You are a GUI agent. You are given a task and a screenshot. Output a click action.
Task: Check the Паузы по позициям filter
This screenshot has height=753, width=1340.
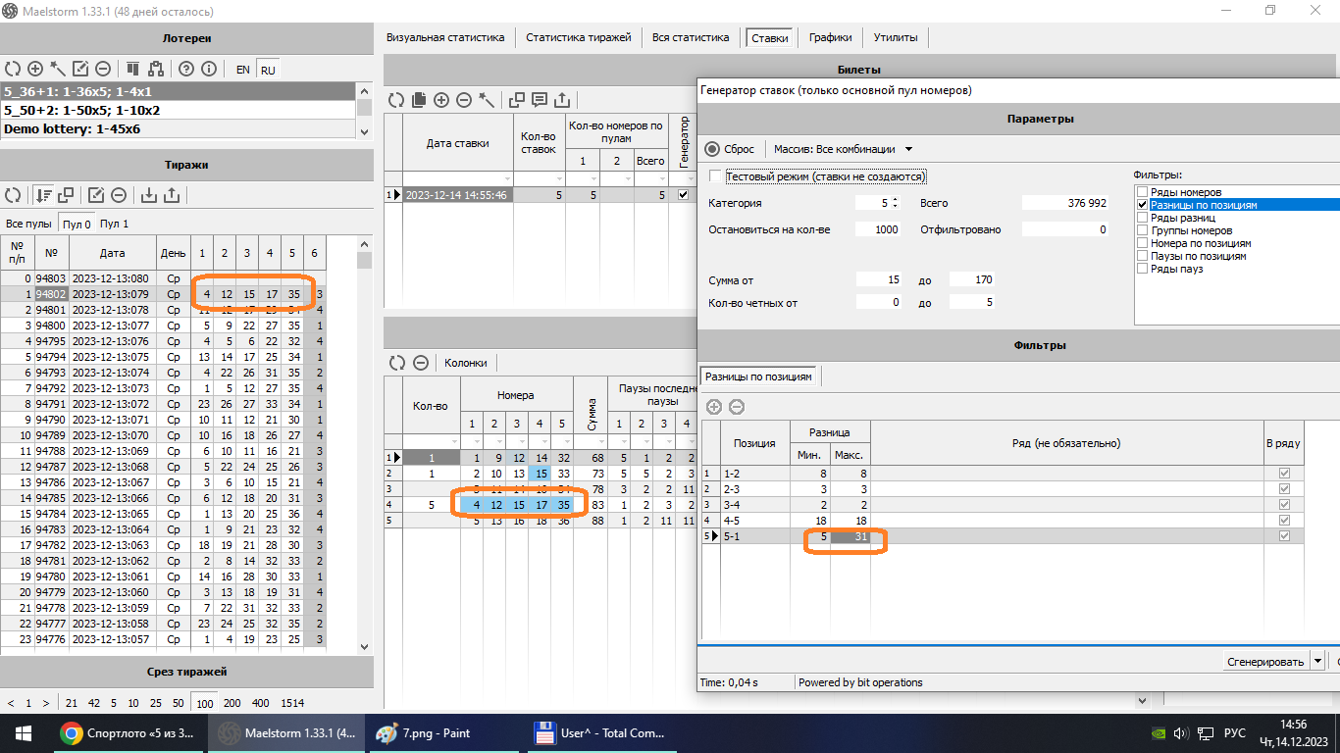[1142, 256]
